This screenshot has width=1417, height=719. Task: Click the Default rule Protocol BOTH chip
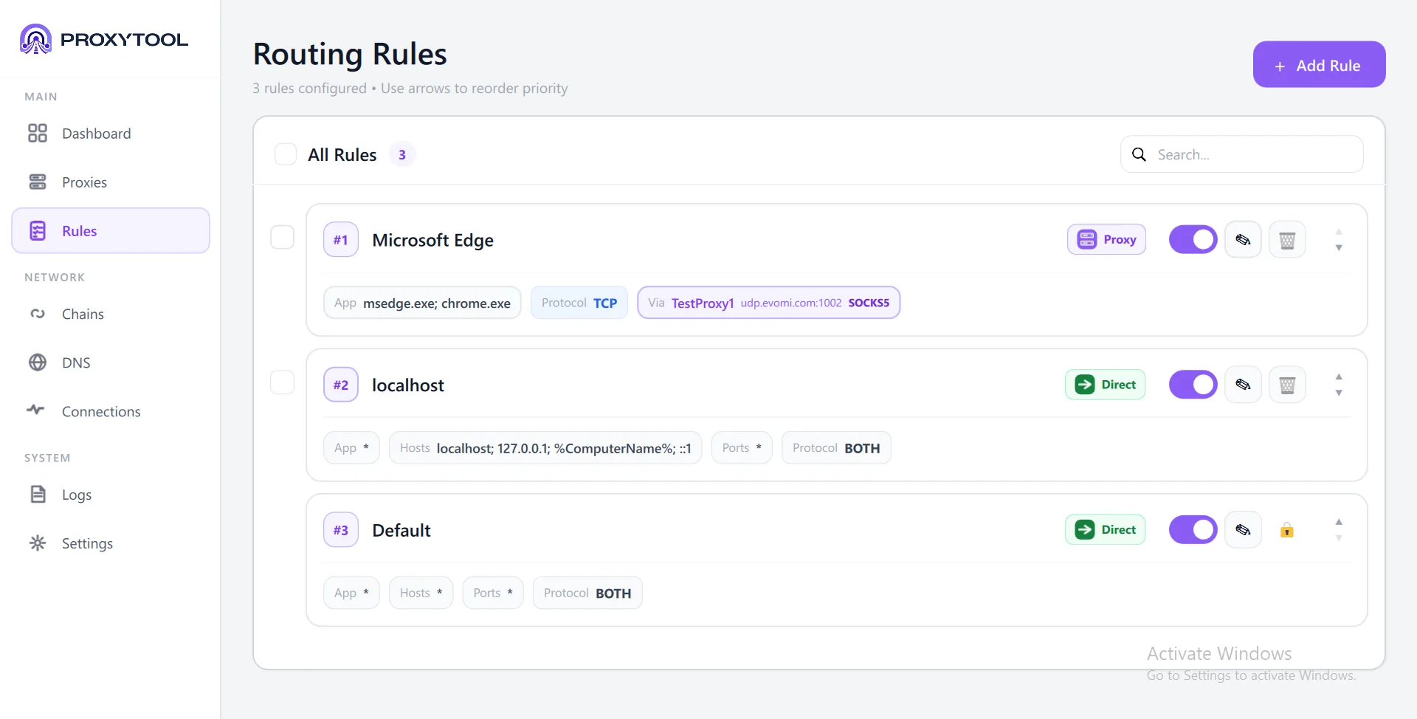coord(587,593)
